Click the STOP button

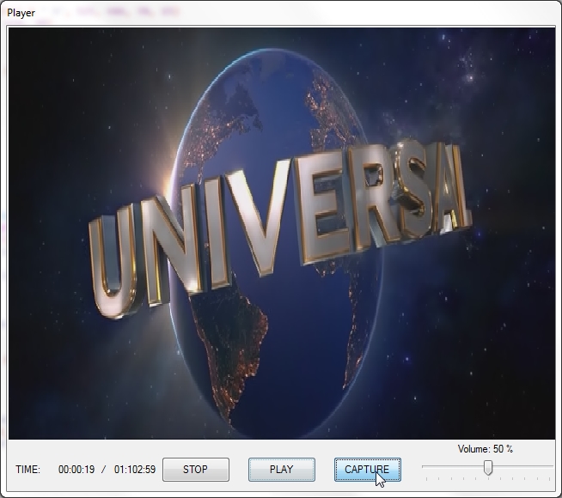(x=196, y=470)
